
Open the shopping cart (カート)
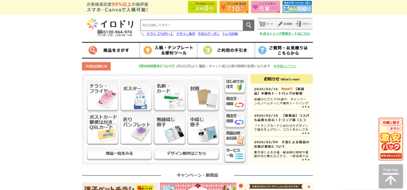point(266,24)
